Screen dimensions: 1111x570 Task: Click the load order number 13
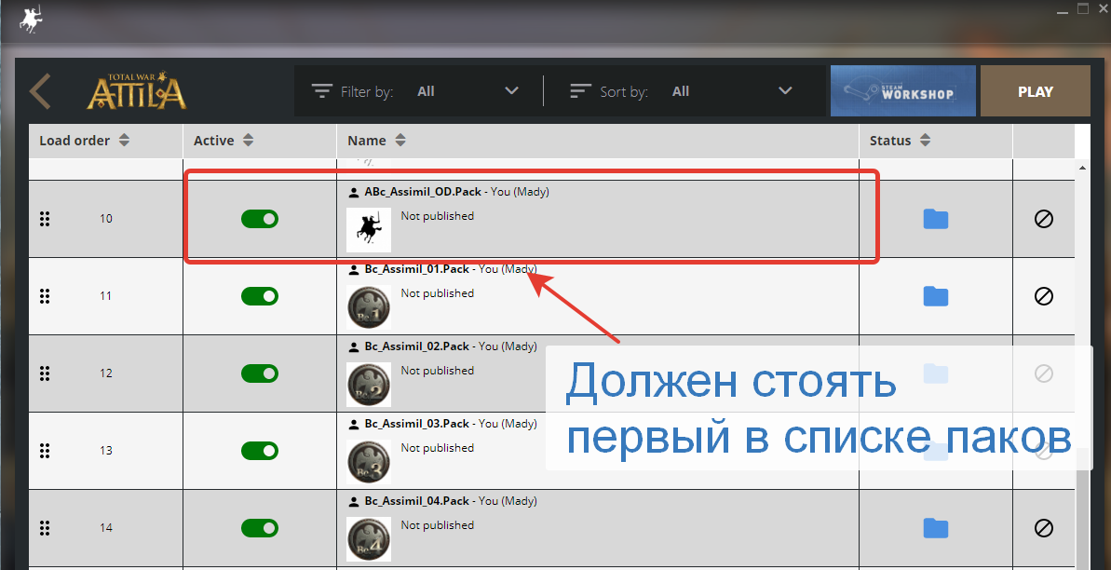(105, 450)
